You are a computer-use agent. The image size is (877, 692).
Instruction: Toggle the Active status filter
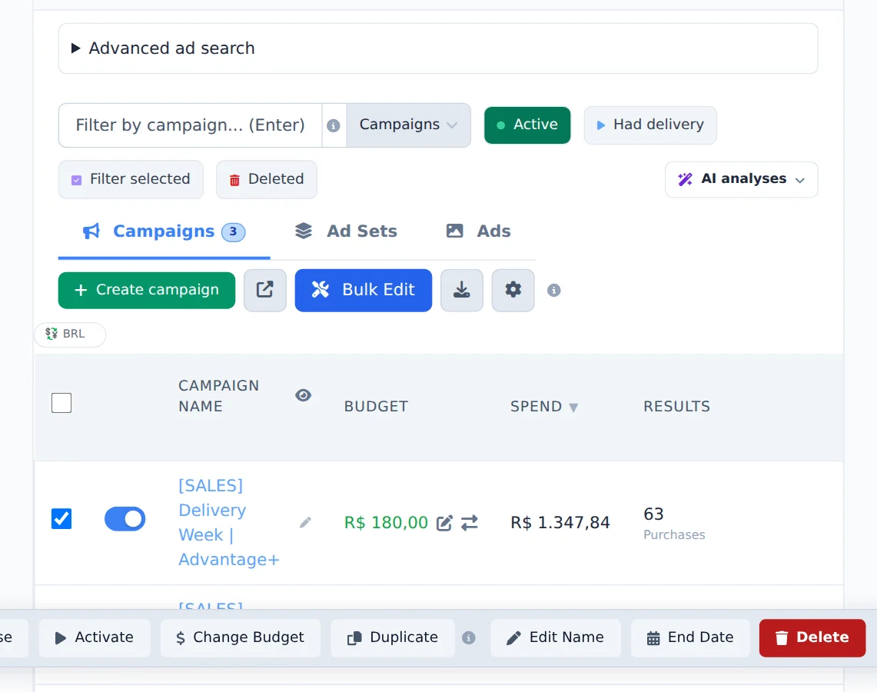(x=527, y=125)
